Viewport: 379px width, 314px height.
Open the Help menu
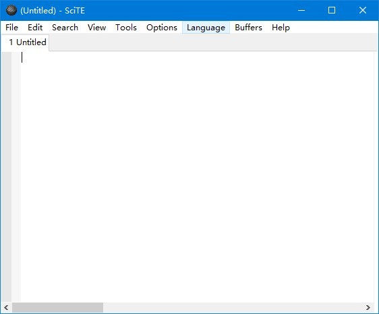(281, 28)
